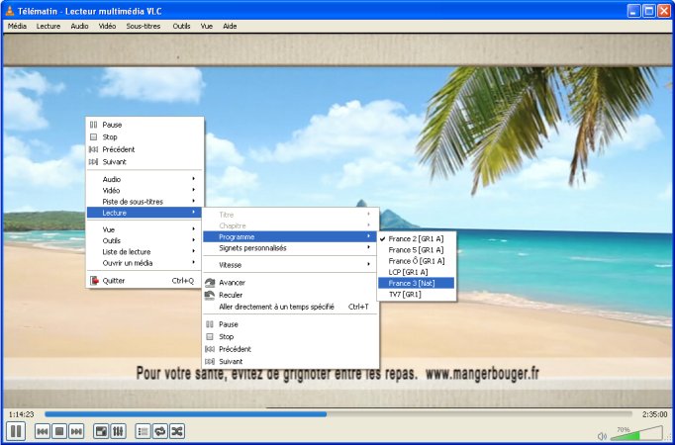Open the Lecture menu in menu bar

[x=48, y=27]
